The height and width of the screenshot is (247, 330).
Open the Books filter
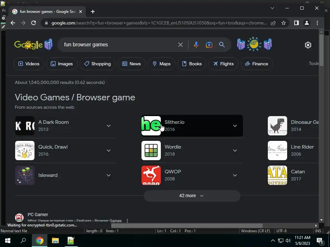pos(192,64)
